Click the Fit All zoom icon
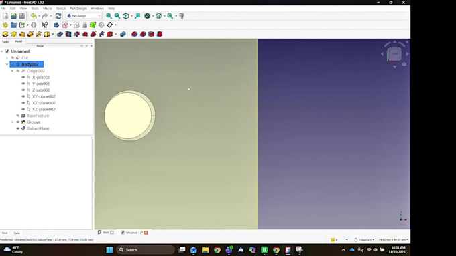 (x=109, y=16)
